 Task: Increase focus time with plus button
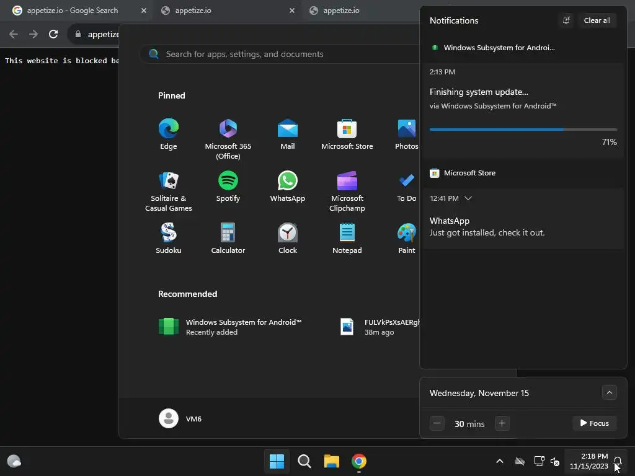pos(502,423)
